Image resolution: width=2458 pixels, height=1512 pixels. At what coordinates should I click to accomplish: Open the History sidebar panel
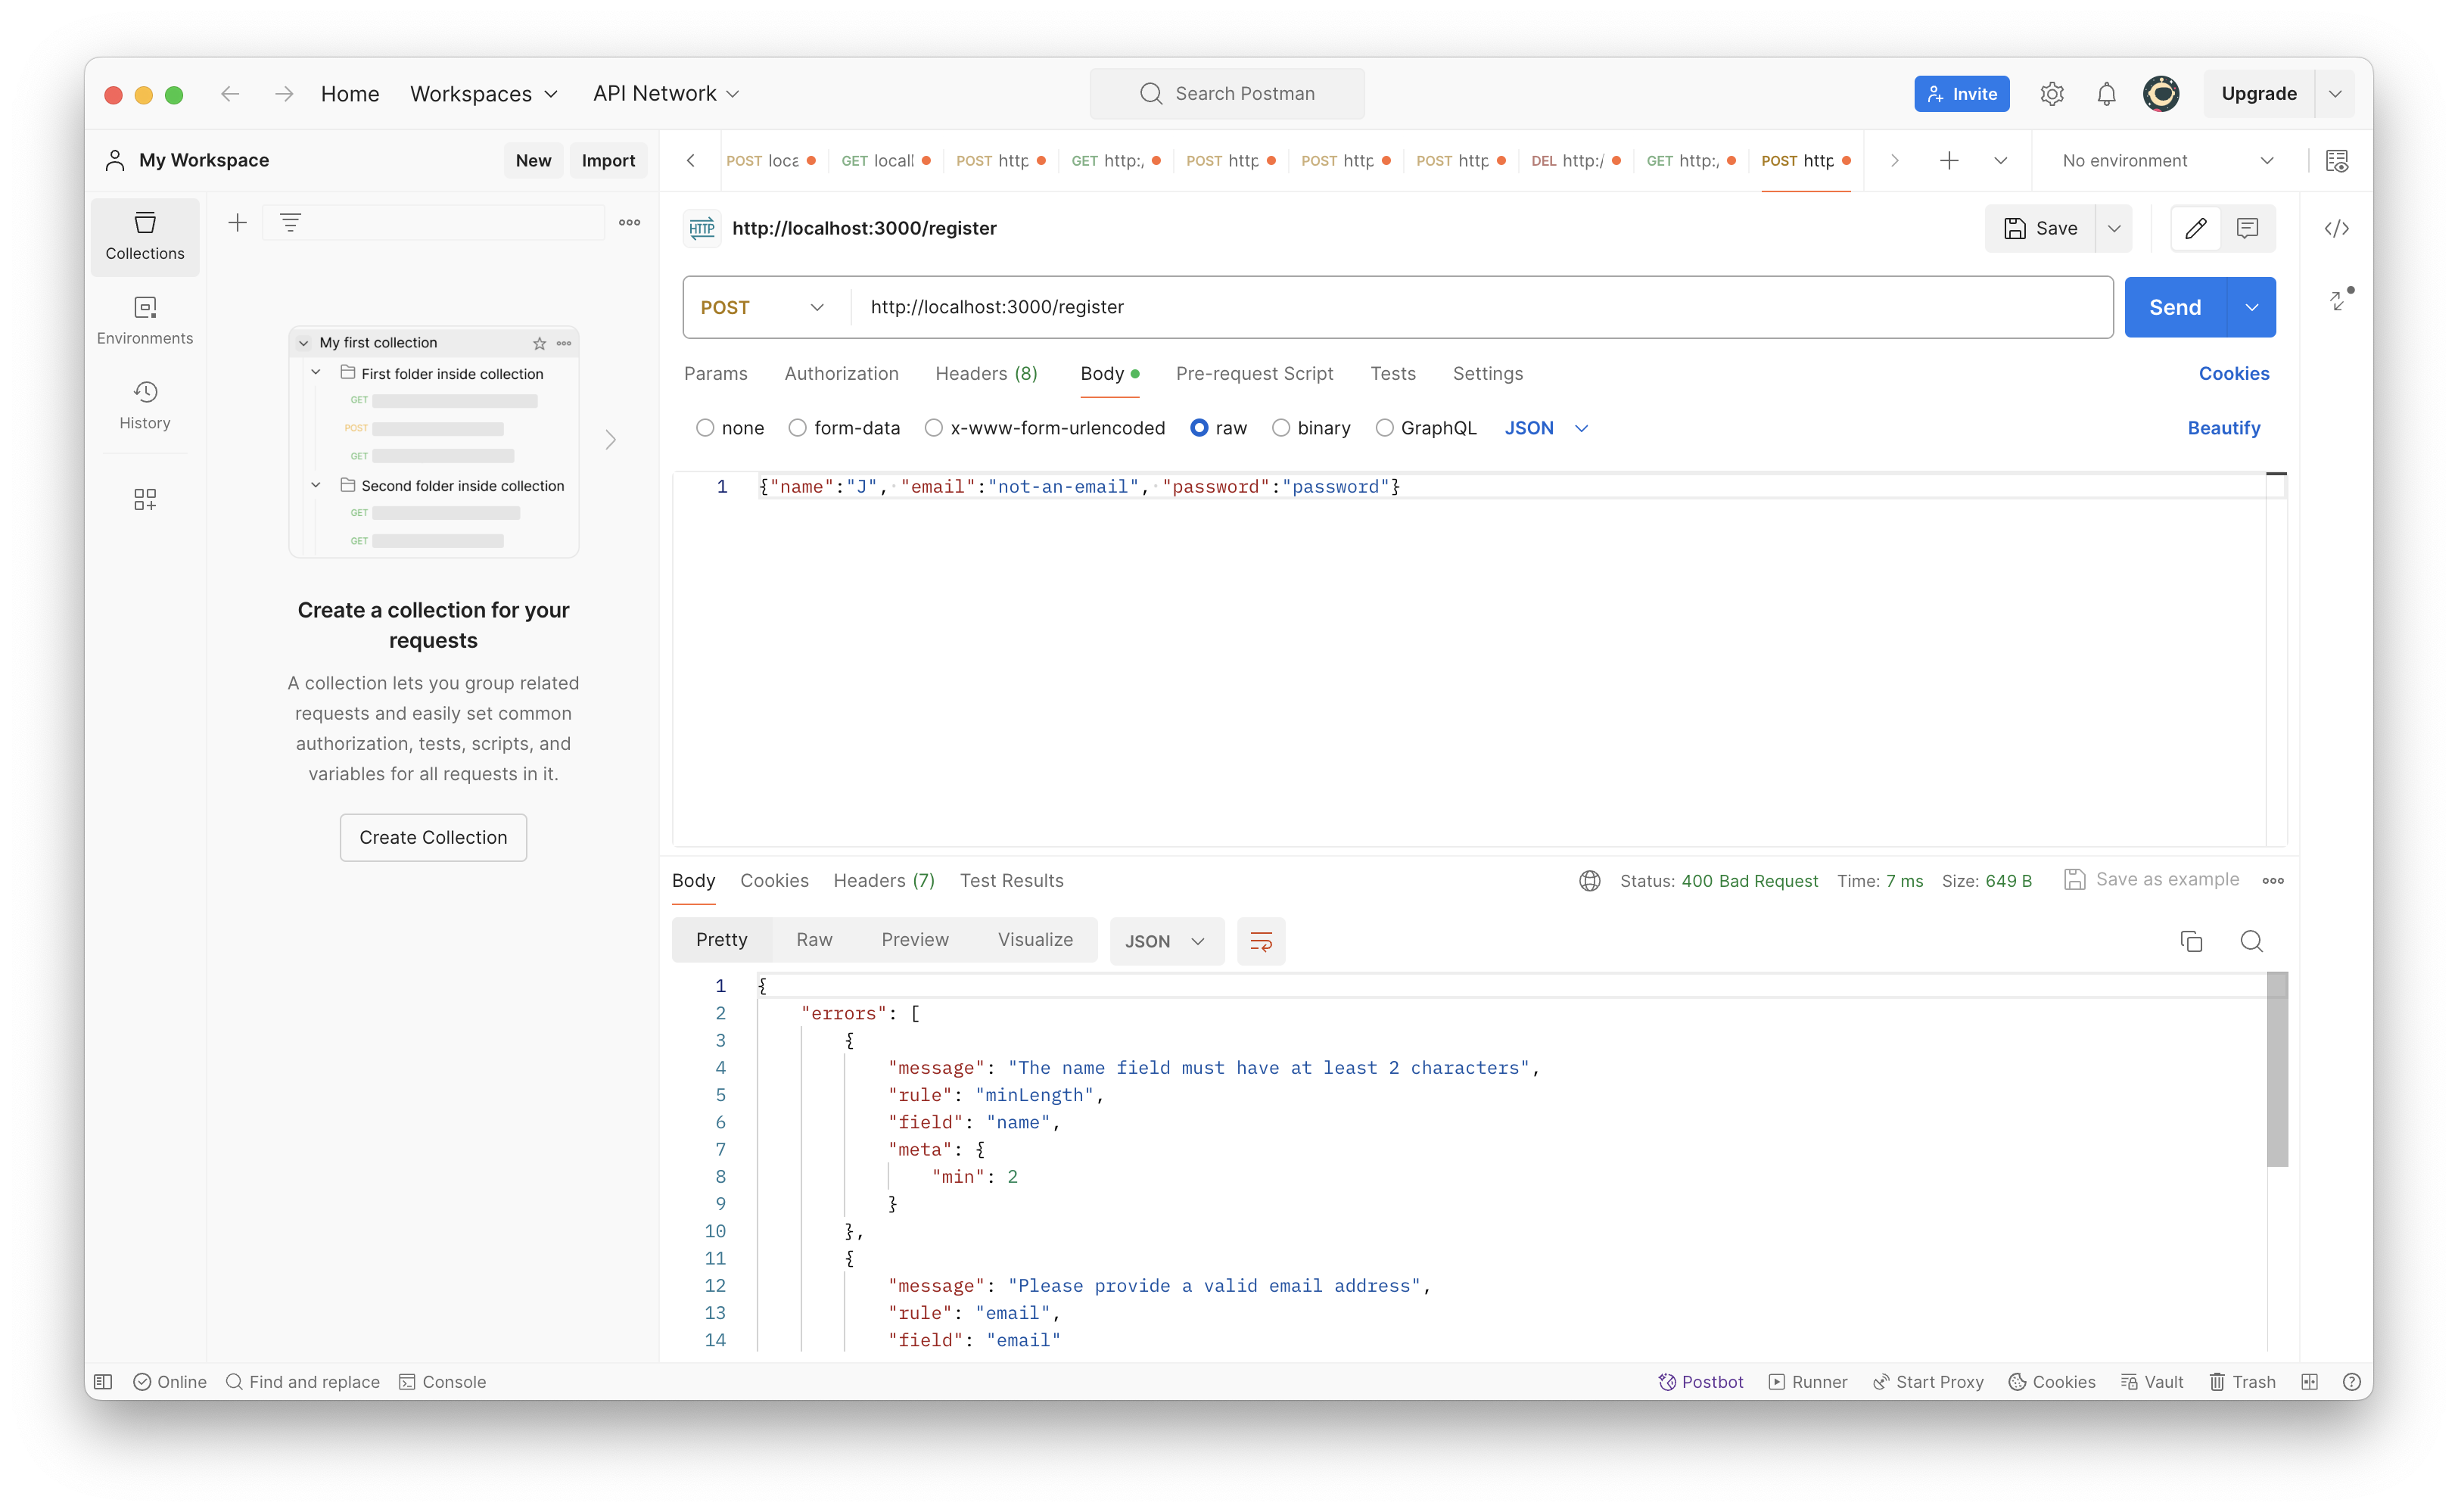(x=144, y=404)
